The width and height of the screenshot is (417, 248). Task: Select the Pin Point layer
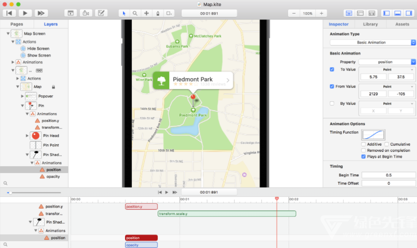point(51,145)
